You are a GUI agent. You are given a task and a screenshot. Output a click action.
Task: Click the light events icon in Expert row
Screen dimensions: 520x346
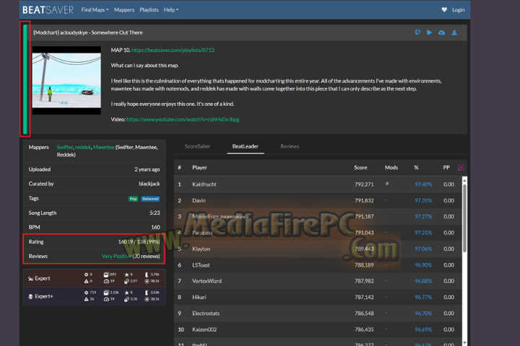click(x=147, y=281)
